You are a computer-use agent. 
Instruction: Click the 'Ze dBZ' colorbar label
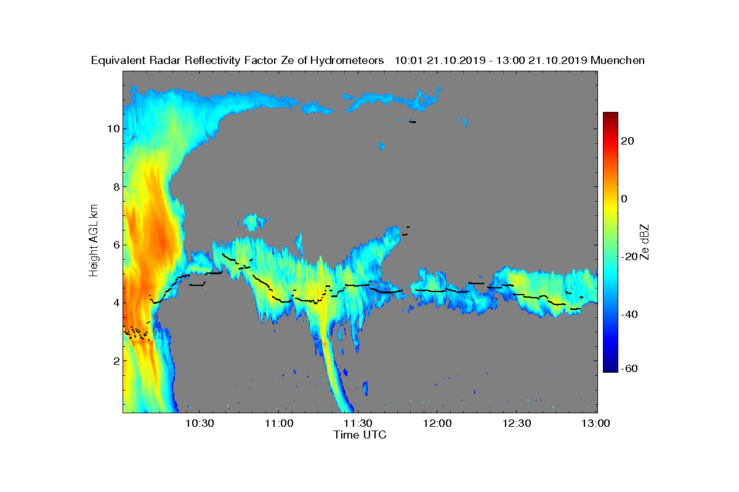tap(645, 242)
